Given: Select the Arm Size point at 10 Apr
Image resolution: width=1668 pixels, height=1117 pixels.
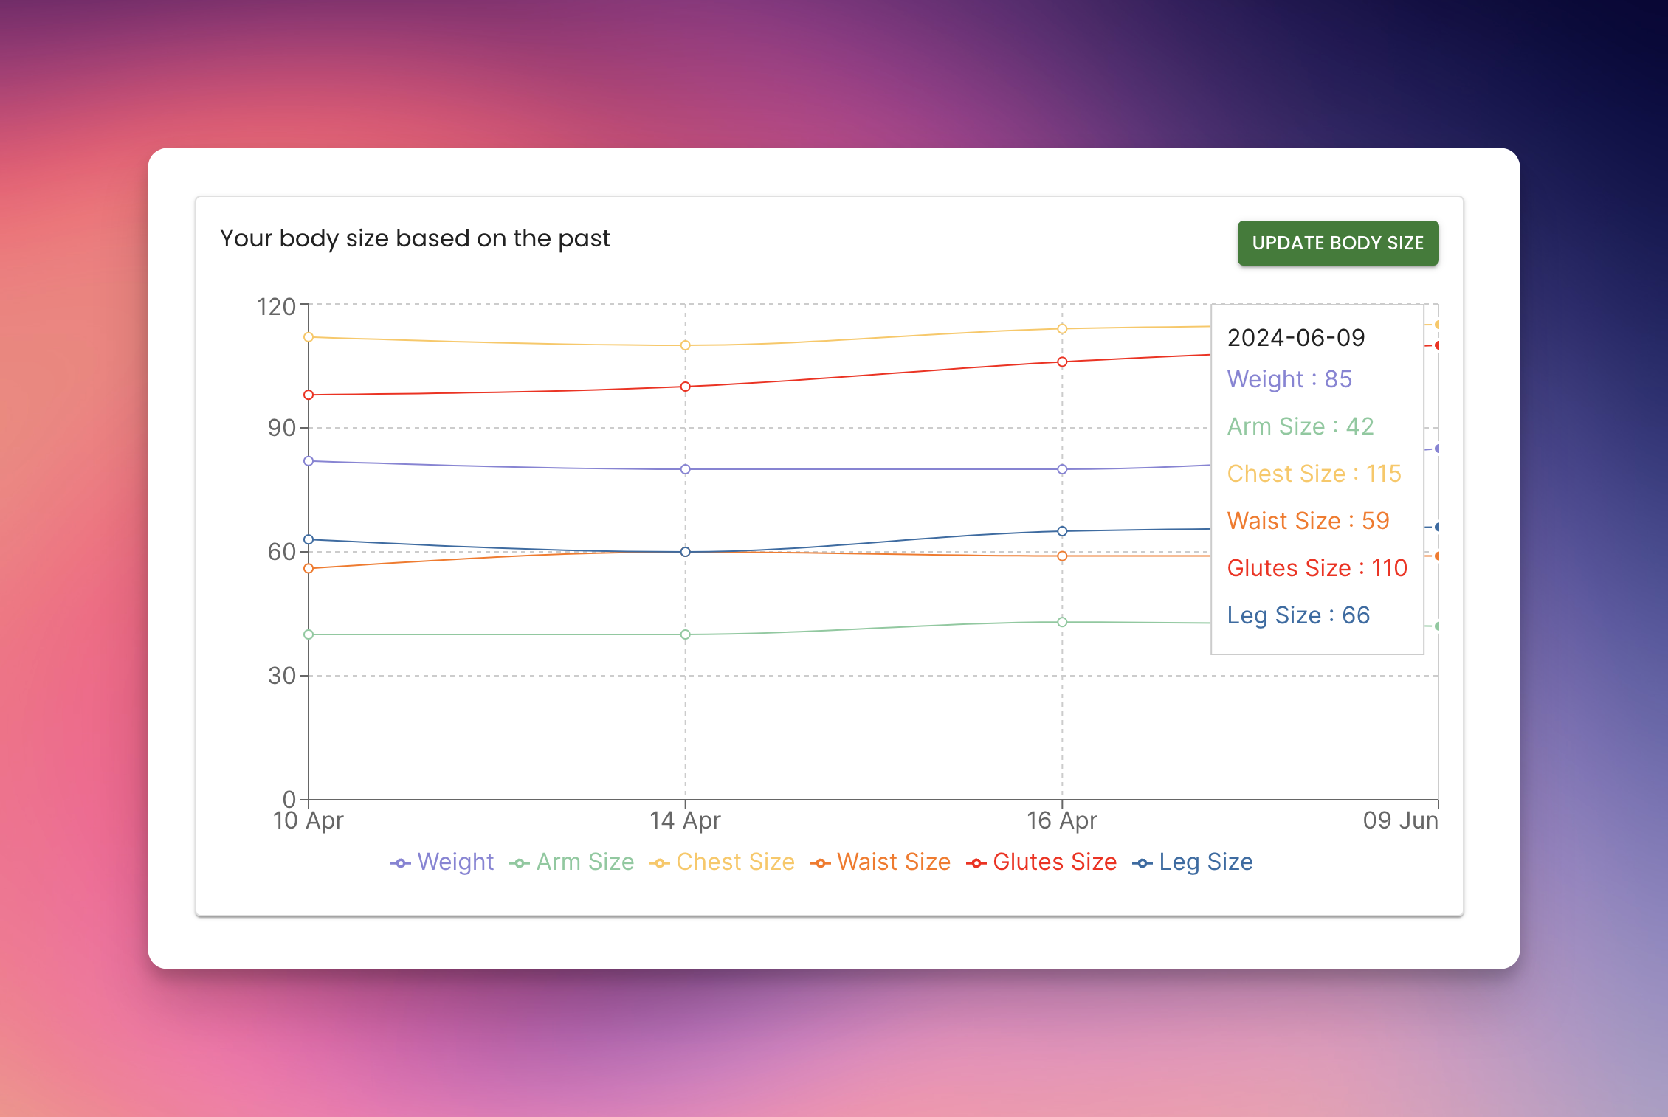Looking at the screenshot, I should click(309, 634).
